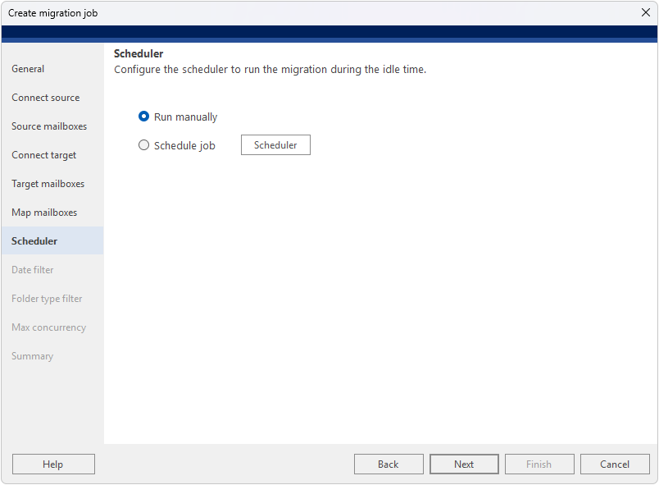Proceed with the Next button
The height and width of the screenshot is (485, 659).
(x=464, y=464)
